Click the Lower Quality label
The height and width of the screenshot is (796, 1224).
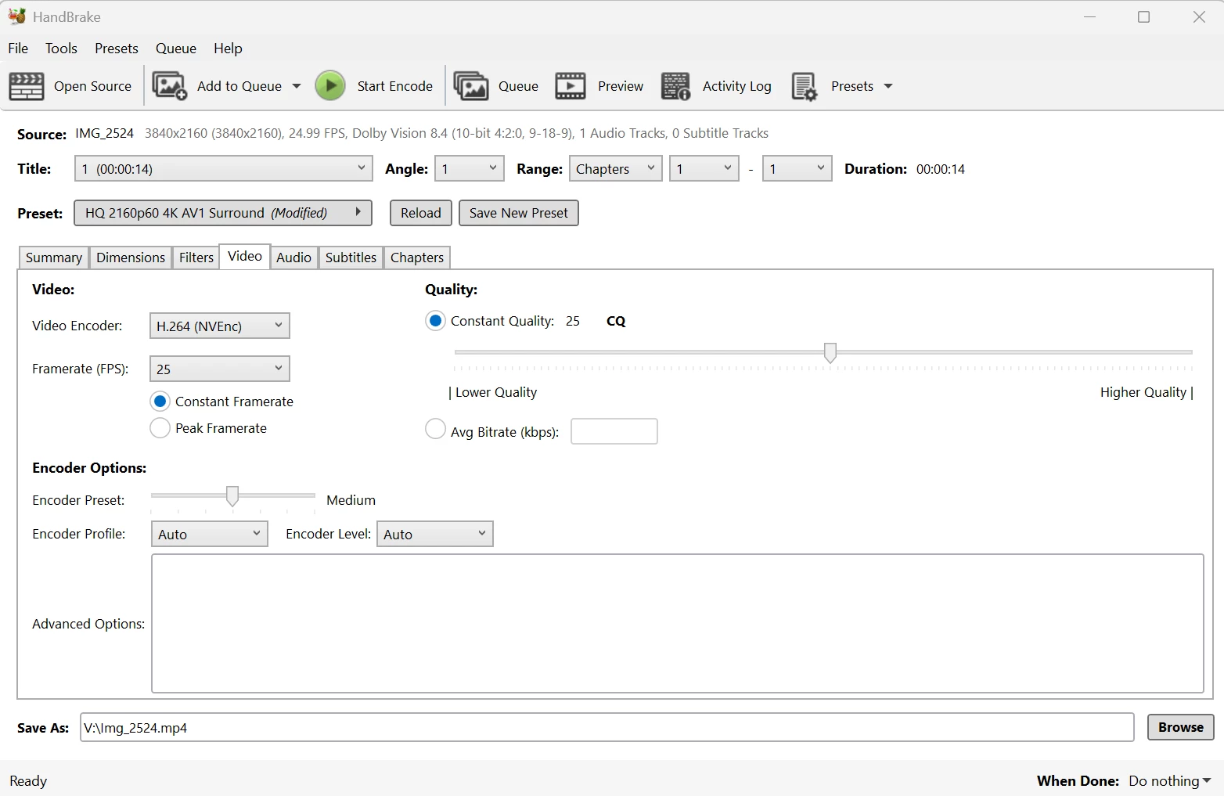tap(496, 392)
